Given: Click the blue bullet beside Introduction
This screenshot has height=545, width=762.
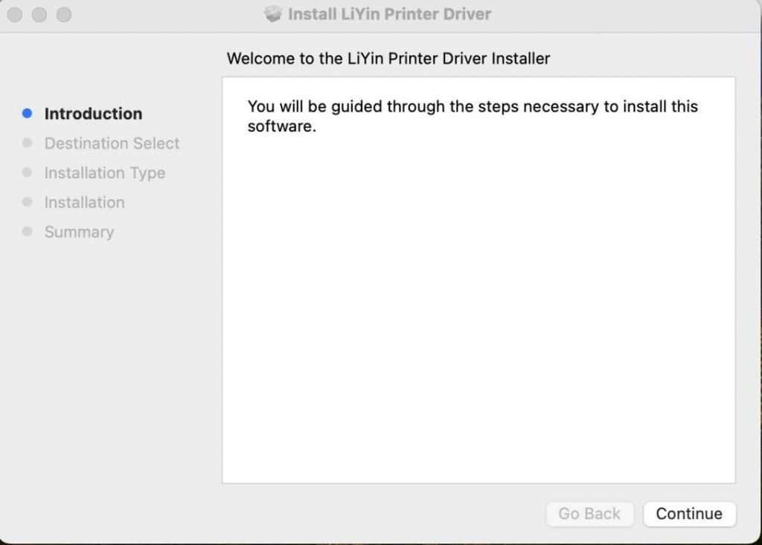Looking at the screenshot, I should 28,114.
